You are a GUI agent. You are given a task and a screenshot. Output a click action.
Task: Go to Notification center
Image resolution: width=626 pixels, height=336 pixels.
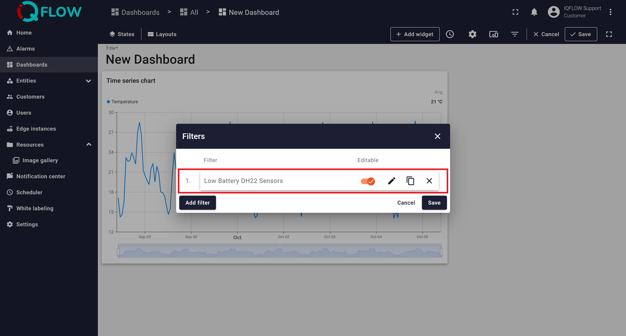point(41,176)
